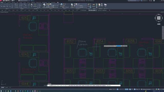164x92 pixels.
Task: Expand the Annotation panel
Action: tap(36, 9)
